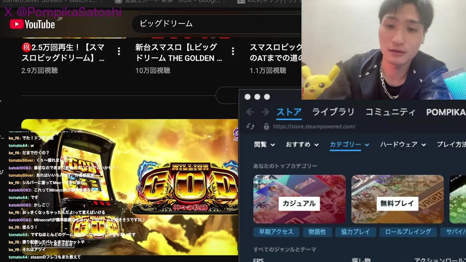Image resolution: width=466 pixels, height=262 pixels.
Task: Click the YouTube logo
Action: [32, 24]
